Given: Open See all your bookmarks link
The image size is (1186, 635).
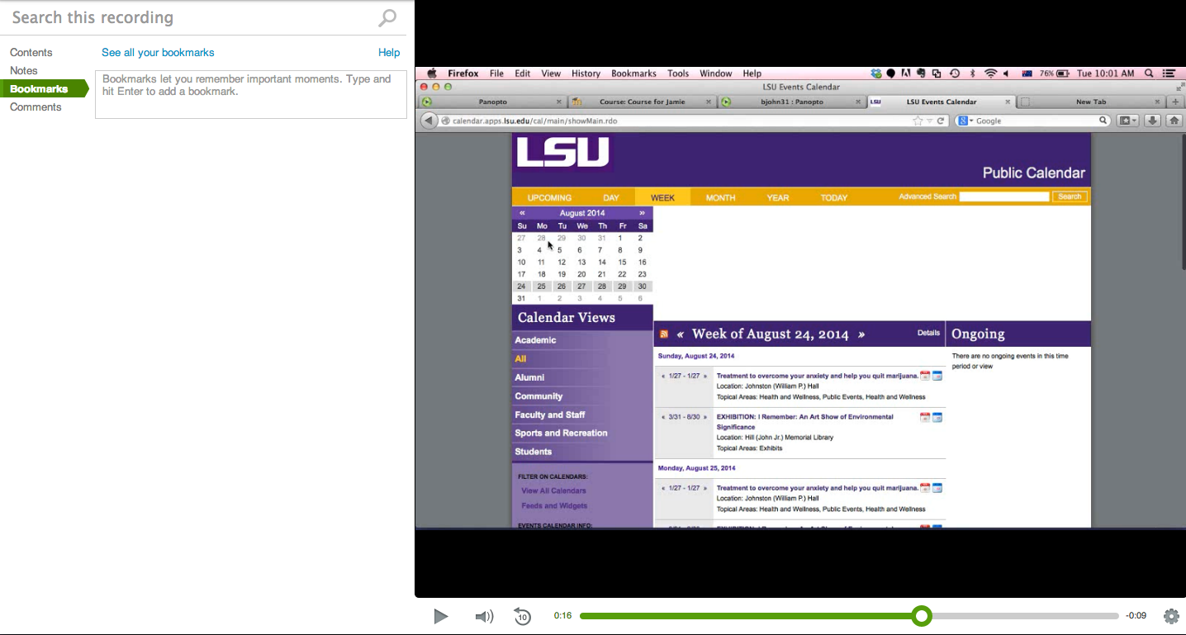Looking at the screenshot, I should pos(158,52).
